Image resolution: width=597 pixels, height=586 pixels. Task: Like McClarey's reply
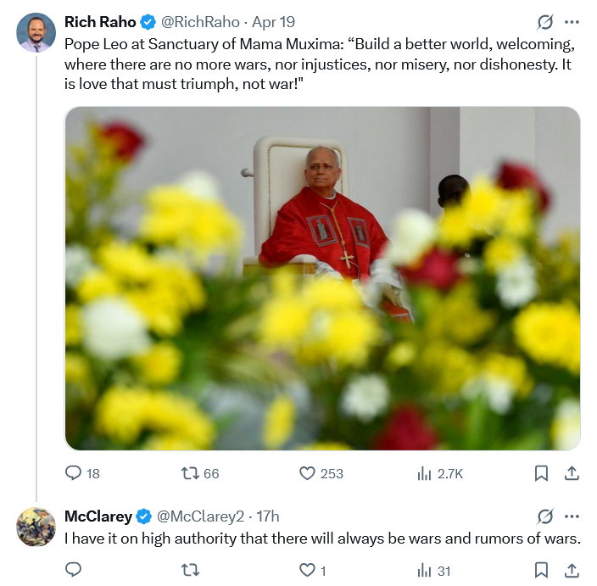[308, 570]
